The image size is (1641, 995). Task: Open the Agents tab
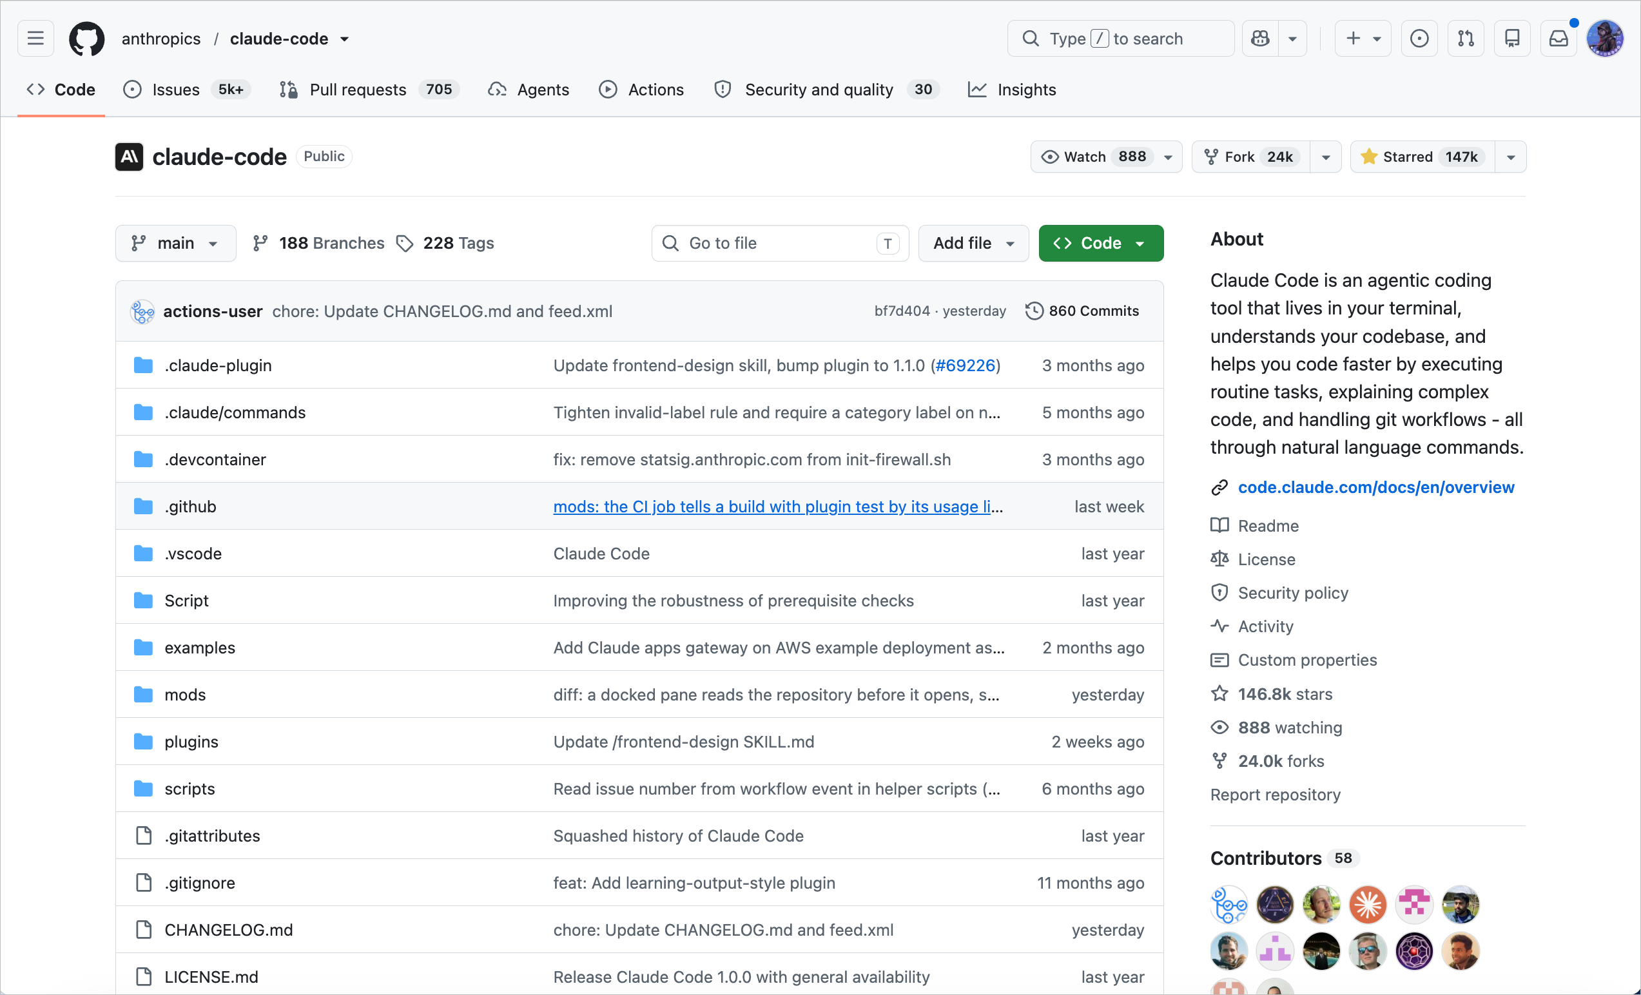point(529,89)
